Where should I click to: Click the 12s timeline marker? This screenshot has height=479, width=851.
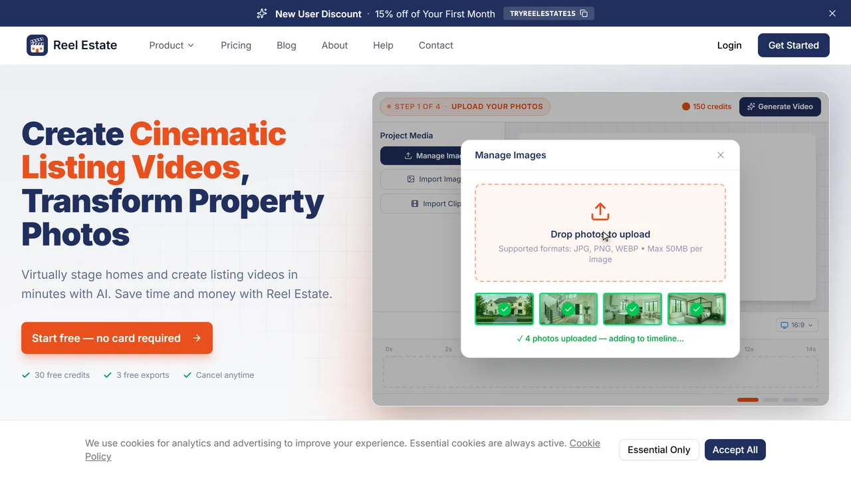click(x=749, y=349)
